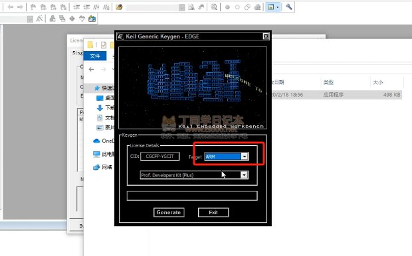Expand the Target dropdown showing ARM

tap(245, 157)
